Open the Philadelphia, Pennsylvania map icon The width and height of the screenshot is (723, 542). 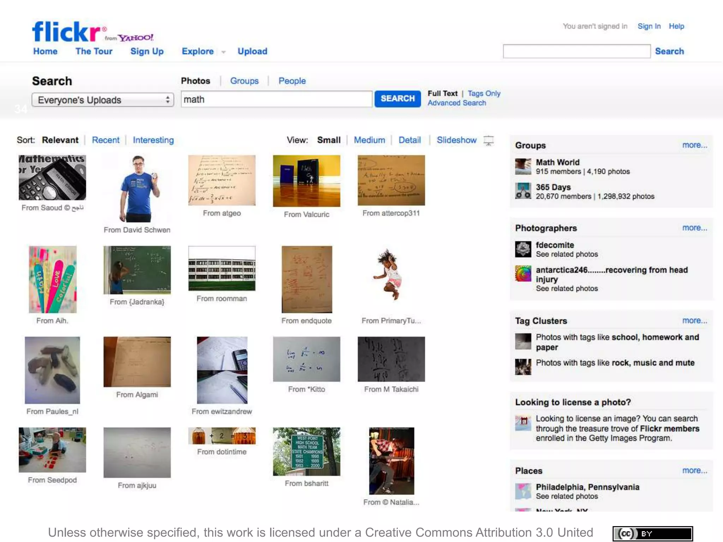pos(523,491)
